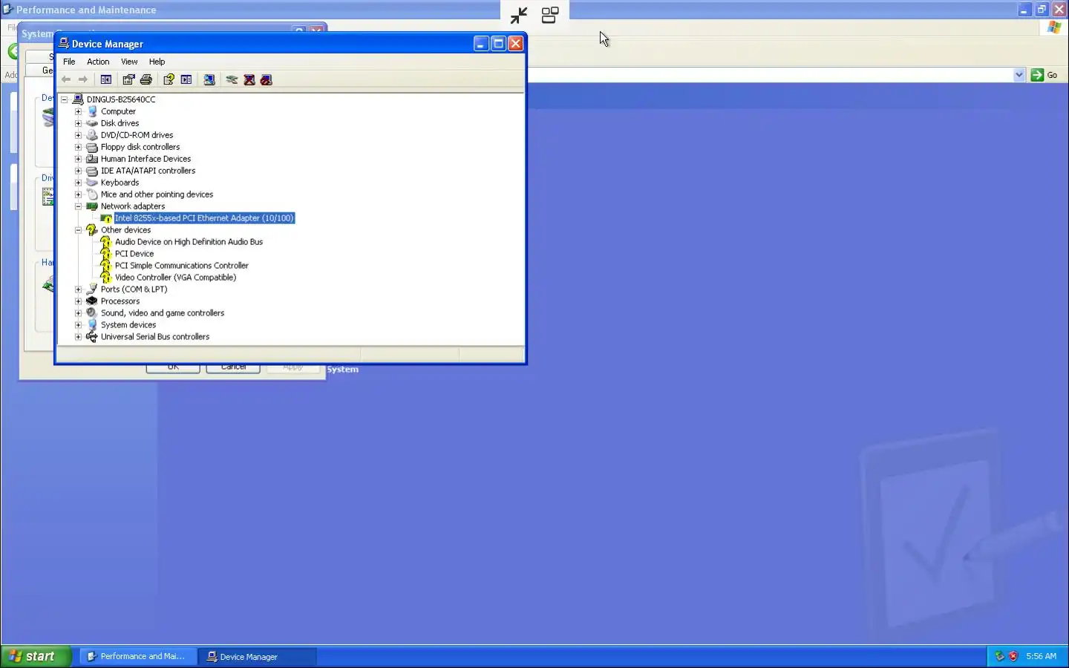Expand the System devices node
1069x668 pixels.
[x=79, y=325]
